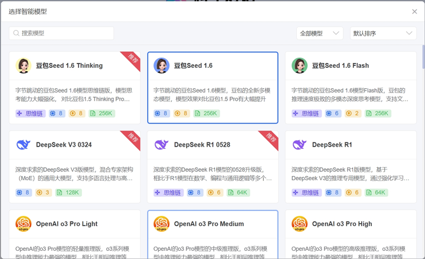The height and width of the screenshot is (259, 425).
Task: Click orange coin badge 6 on DeepSeek R1 0528
Action: (x=215, y=192)
